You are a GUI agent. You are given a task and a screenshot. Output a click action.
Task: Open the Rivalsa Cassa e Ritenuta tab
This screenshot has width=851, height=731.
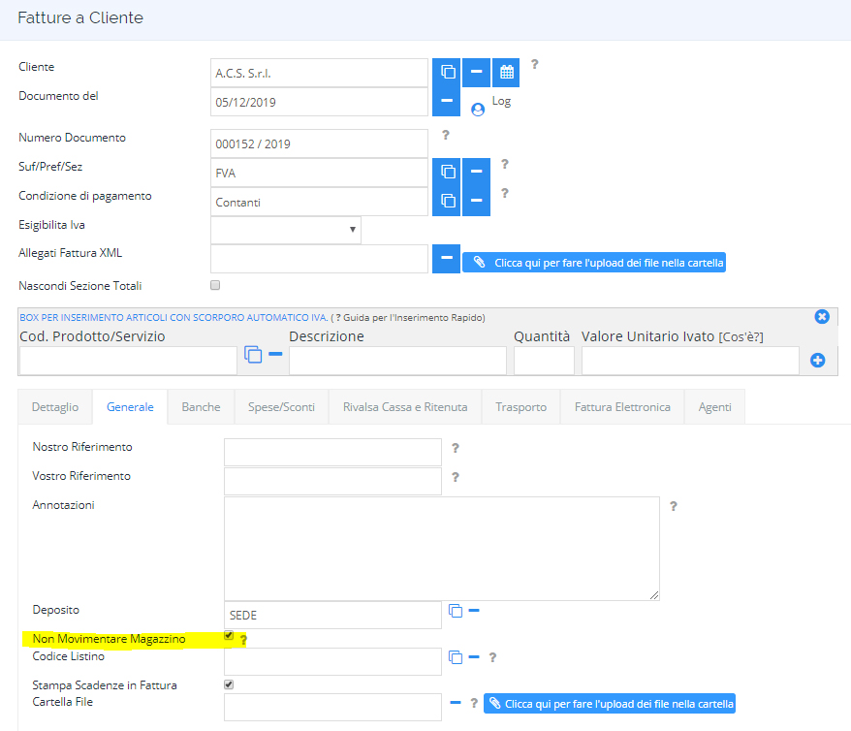405,407
